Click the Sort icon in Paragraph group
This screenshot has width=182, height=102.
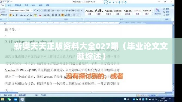[78, 11]
